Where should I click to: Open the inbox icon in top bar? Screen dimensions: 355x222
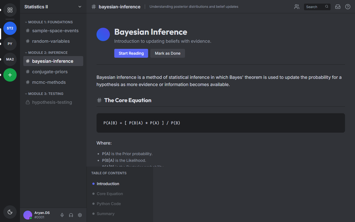click(x=338, y=7)
